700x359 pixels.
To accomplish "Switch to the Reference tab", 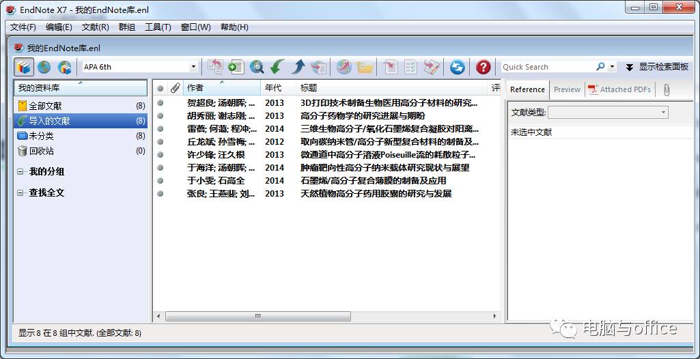I will coord(527,89).
